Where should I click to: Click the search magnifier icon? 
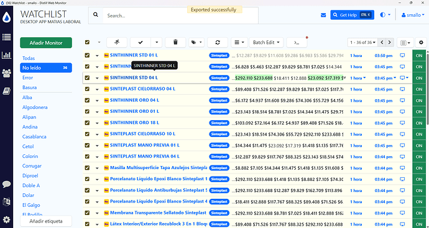[x=96, y=15]
